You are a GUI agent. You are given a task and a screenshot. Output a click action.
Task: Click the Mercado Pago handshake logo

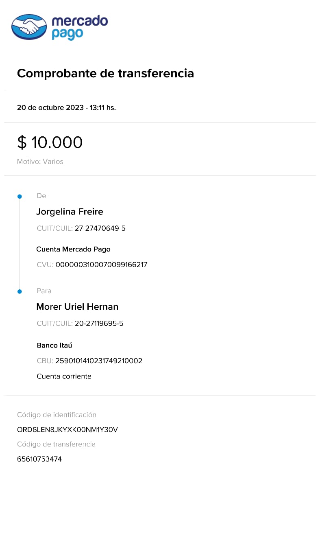click(29, 27)
